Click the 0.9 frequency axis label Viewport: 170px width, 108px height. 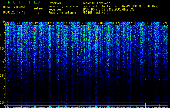click(x=2, y=62)
